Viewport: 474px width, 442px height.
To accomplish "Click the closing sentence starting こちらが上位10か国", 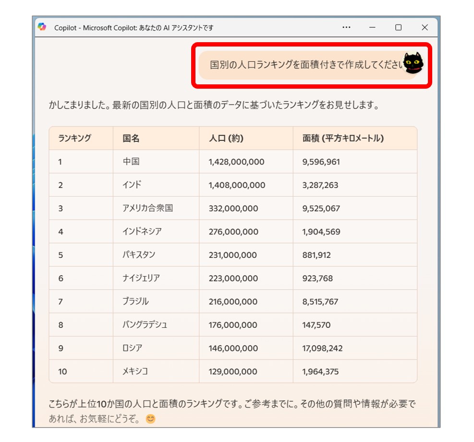I will pyautogui.click(x=232, y=411).
